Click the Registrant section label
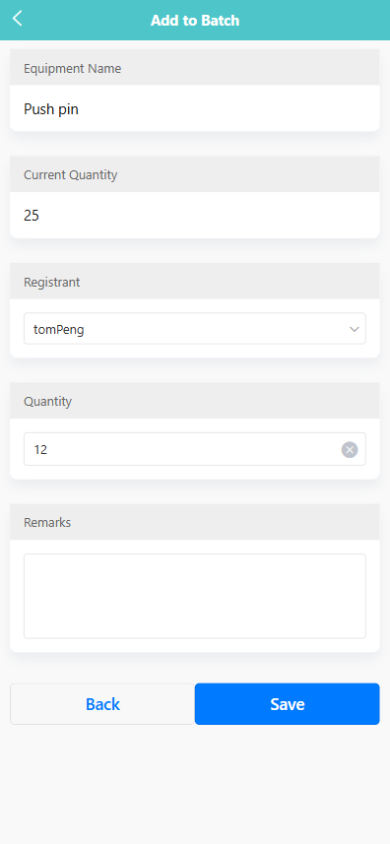Screen dimensions: 390x844 pyautogui.click(x=51, y=282)
